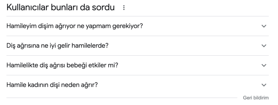Select the question text mentioning 'neden ağrır'
This screenshot has height=105, width=278.
pos(52,85)
